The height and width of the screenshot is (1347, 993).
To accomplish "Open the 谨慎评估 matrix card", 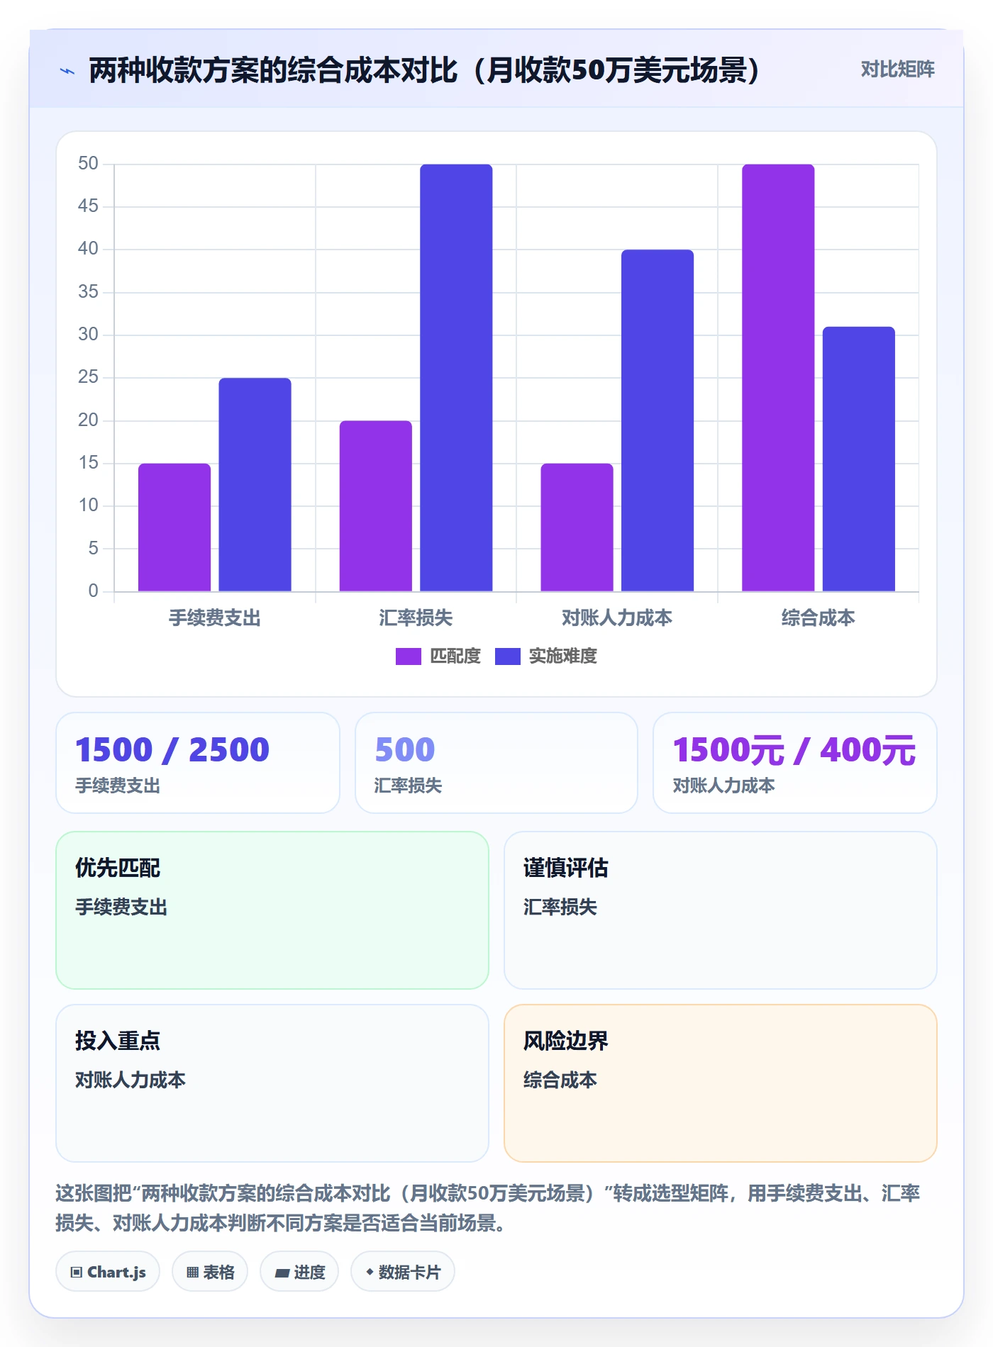I will coord(721,910).
